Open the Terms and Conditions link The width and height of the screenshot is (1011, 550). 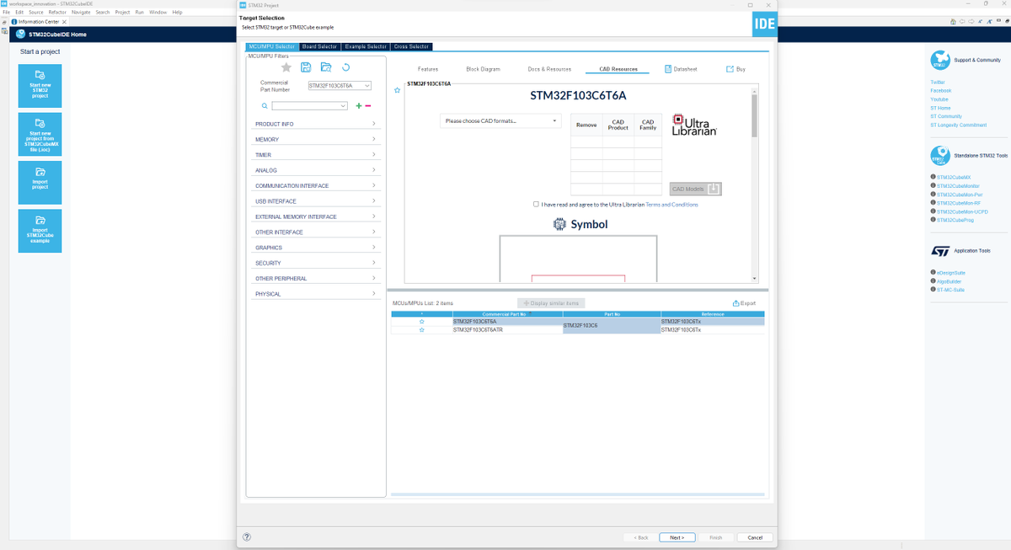pos(671,204)
